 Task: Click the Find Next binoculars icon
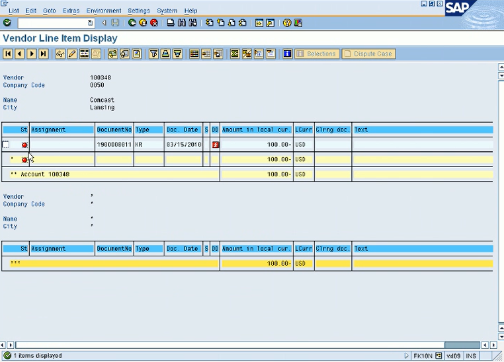193,22
